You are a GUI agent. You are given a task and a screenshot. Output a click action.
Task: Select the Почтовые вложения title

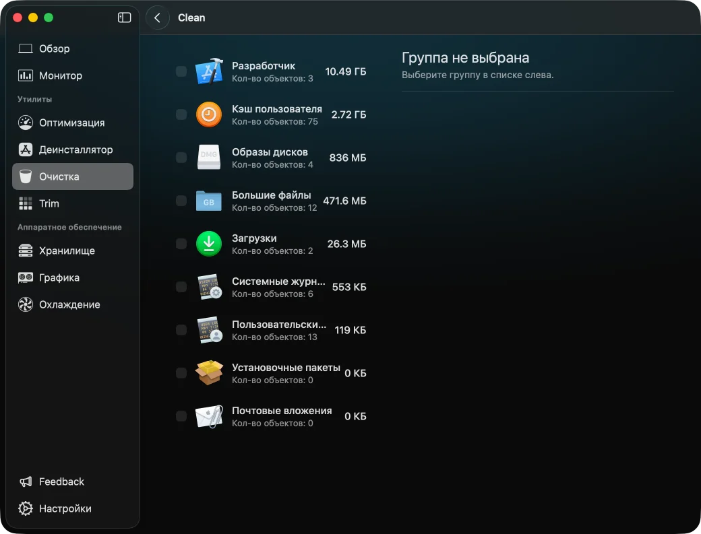point(282,411)
